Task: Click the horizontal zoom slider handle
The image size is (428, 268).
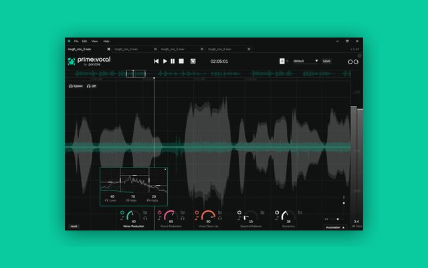Action: click(x=338, y=219)
